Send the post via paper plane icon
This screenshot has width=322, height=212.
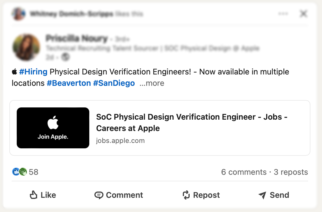tap(274, 195)
